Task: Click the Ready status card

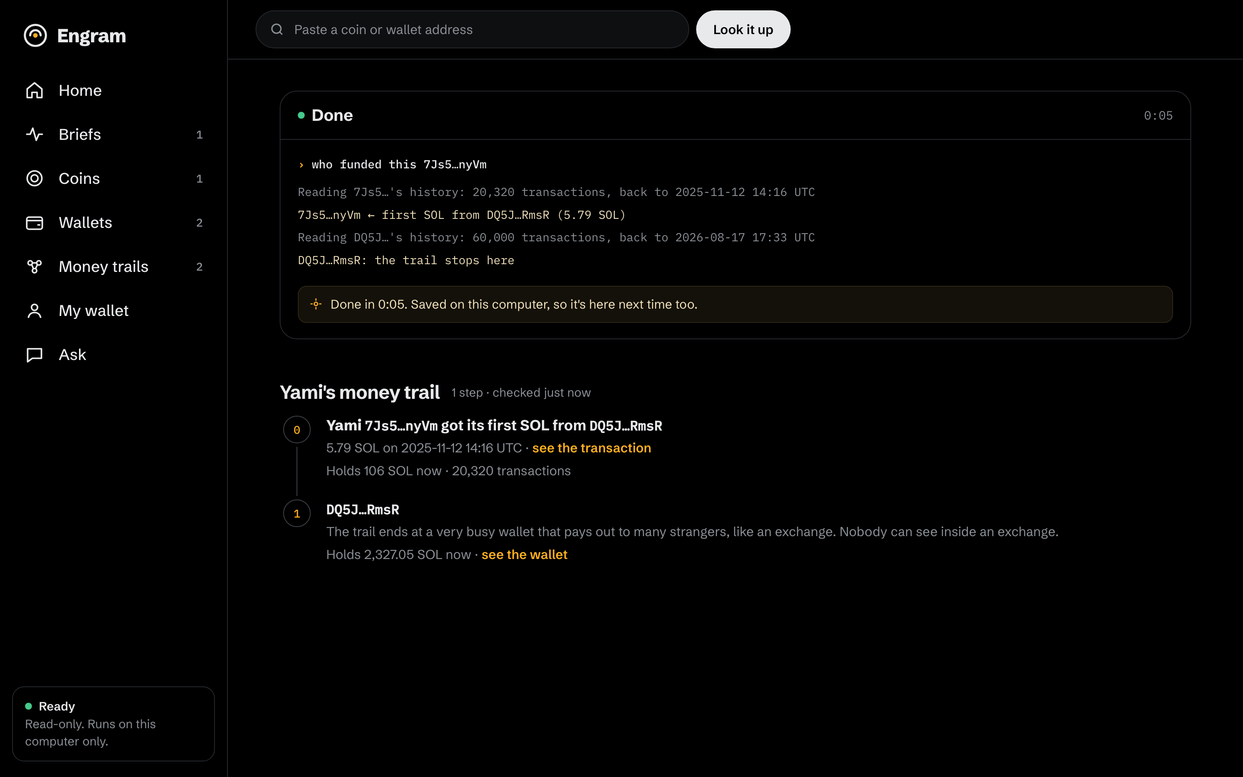Action: click(x=113, y=723)
